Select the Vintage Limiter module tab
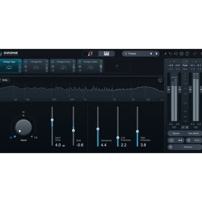Image resolution: width=202 pixels, height=202 pixels. 90,66
